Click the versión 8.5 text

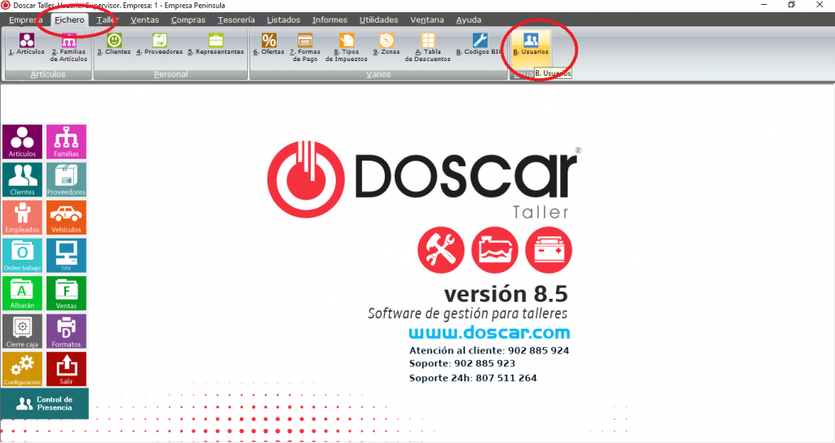pos(506,293)
